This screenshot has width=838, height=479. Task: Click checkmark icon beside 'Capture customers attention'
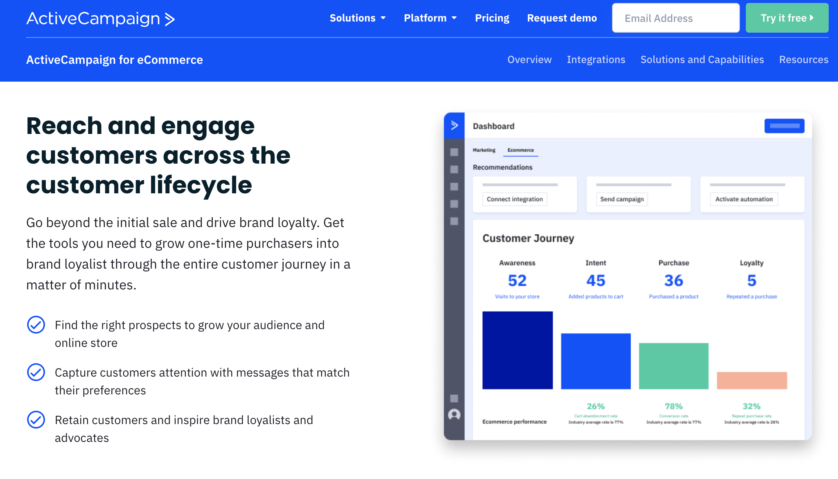pyautogui.click(x=36, y=373)
